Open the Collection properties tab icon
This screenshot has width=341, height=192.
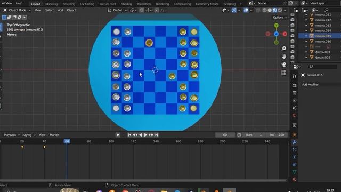click(294, 125)
